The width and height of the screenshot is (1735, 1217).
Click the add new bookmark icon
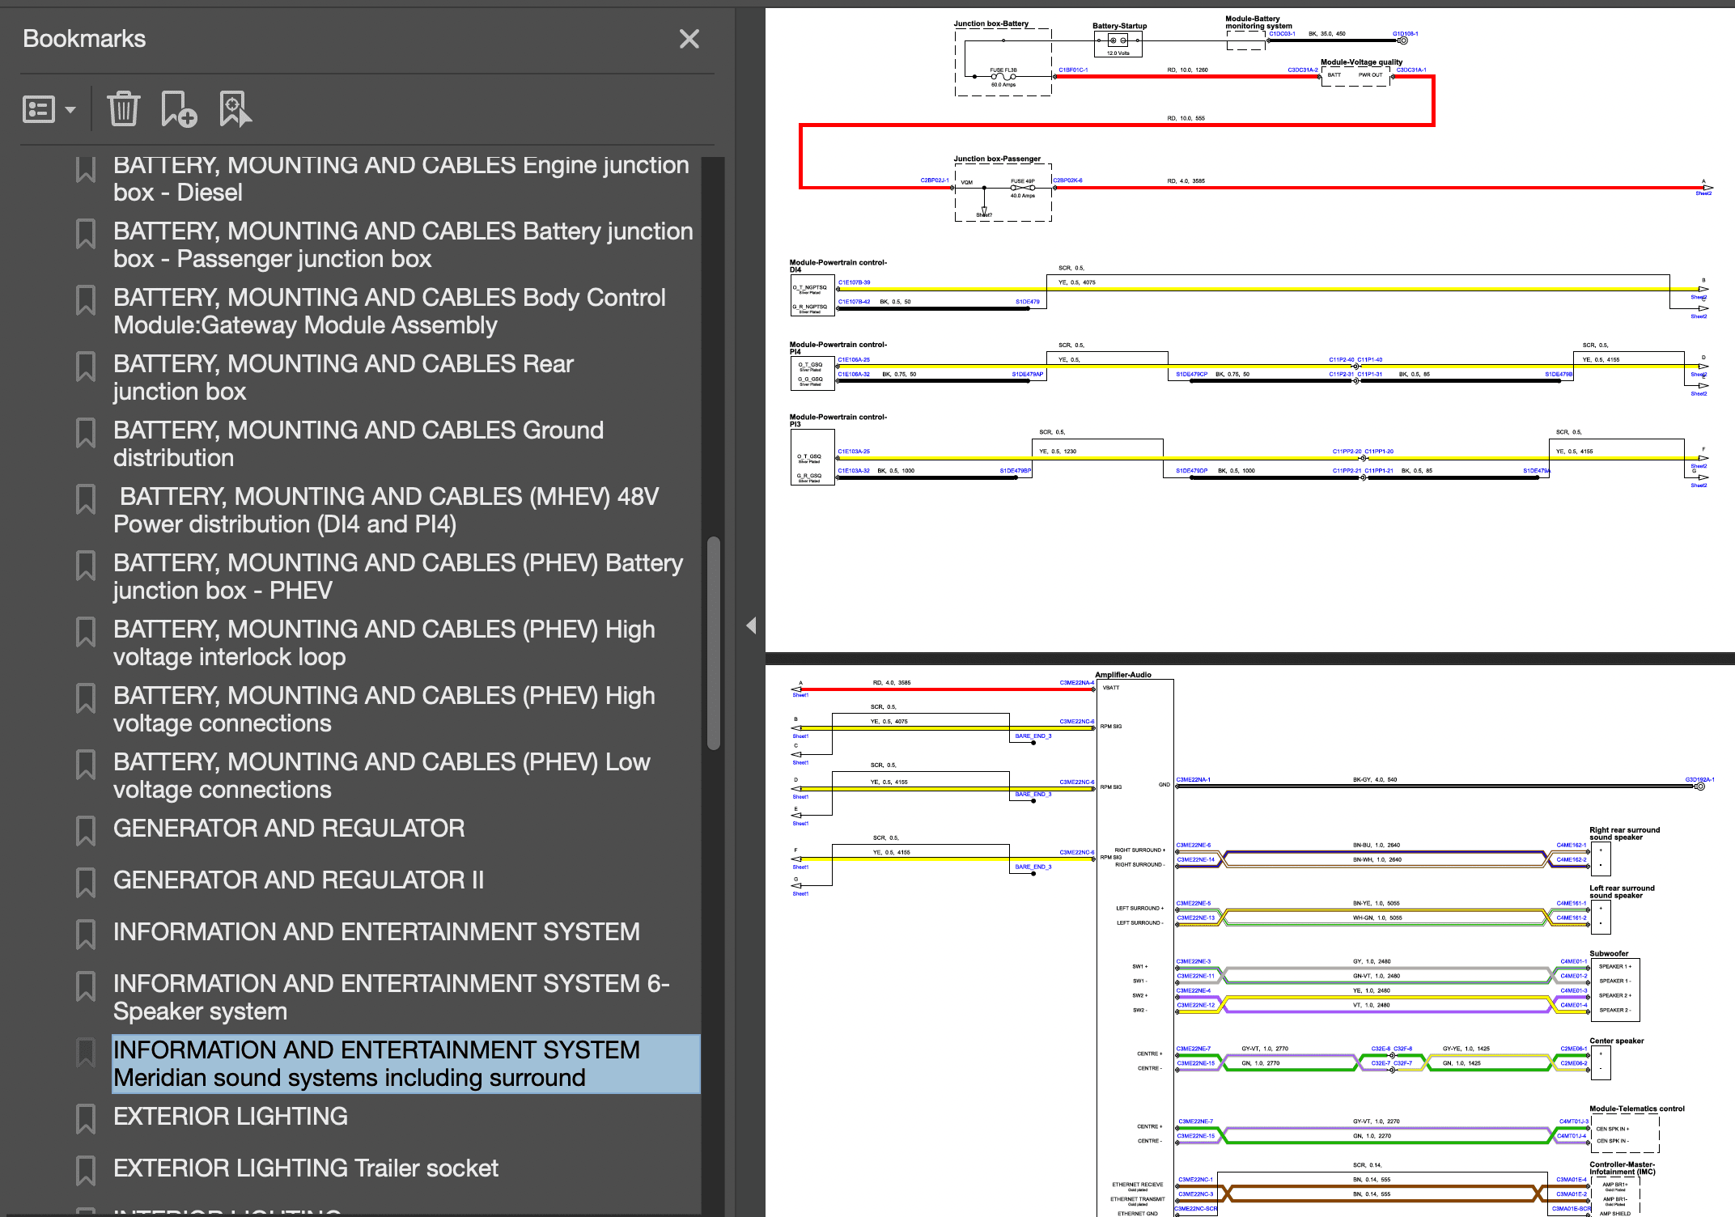coord(178,108)
